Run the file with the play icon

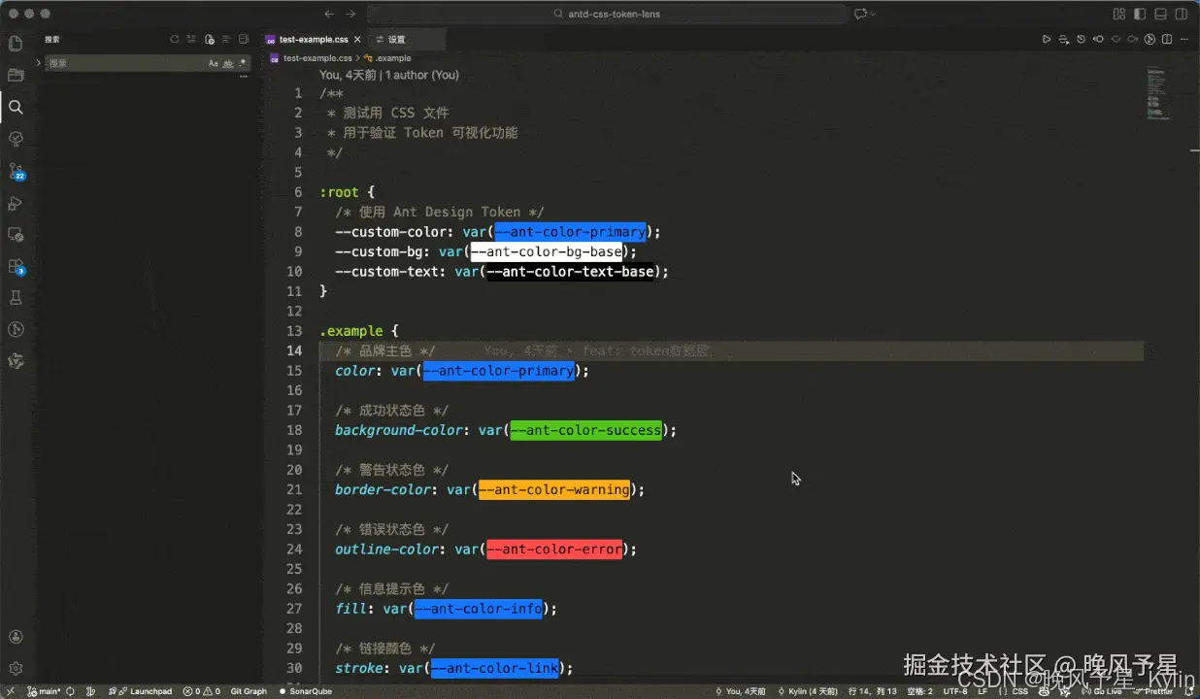pyautogui.click(x=1047, y=39)
